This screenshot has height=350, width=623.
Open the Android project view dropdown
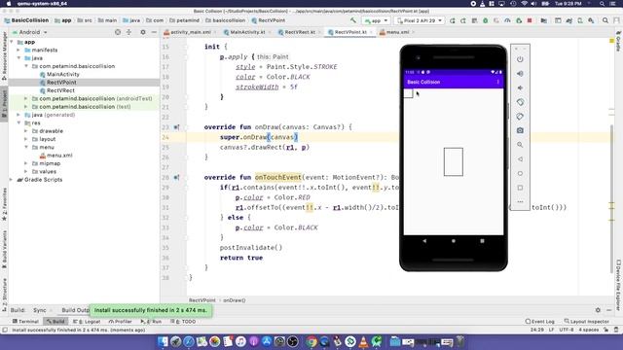point(30,32)
